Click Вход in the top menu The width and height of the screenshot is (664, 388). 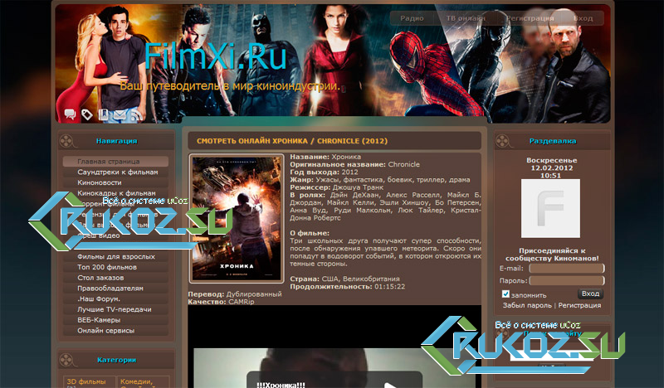pyautogui.click(x=583, y=18)
